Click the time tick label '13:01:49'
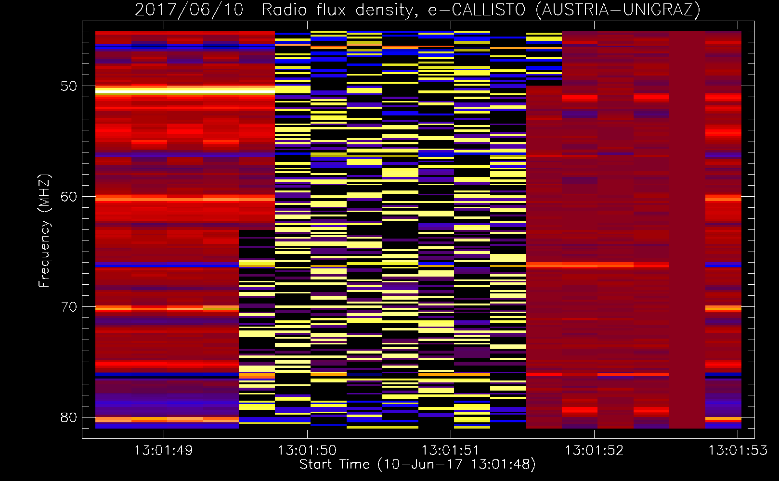Viewport: 779px width, 481px height. point(164,451)
